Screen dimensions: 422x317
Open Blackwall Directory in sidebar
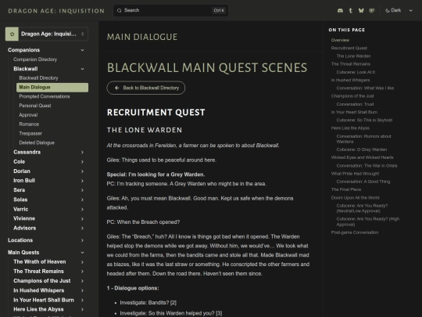point(38,78)
